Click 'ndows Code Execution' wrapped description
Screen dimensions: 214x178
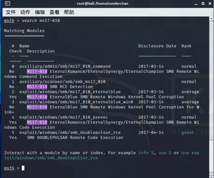coord(29,127)
